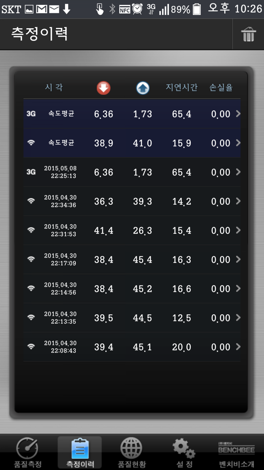The image size is (264, 470).
Task: Expand the 3G 속도평균 row chevron
Action: click(x=238, y=114)
